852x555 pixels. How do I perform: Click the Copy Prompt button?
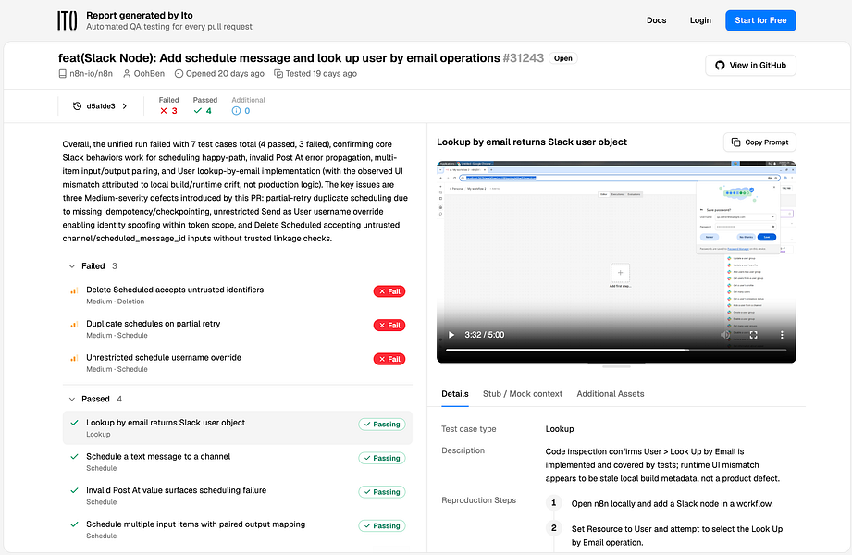[759, 142]
